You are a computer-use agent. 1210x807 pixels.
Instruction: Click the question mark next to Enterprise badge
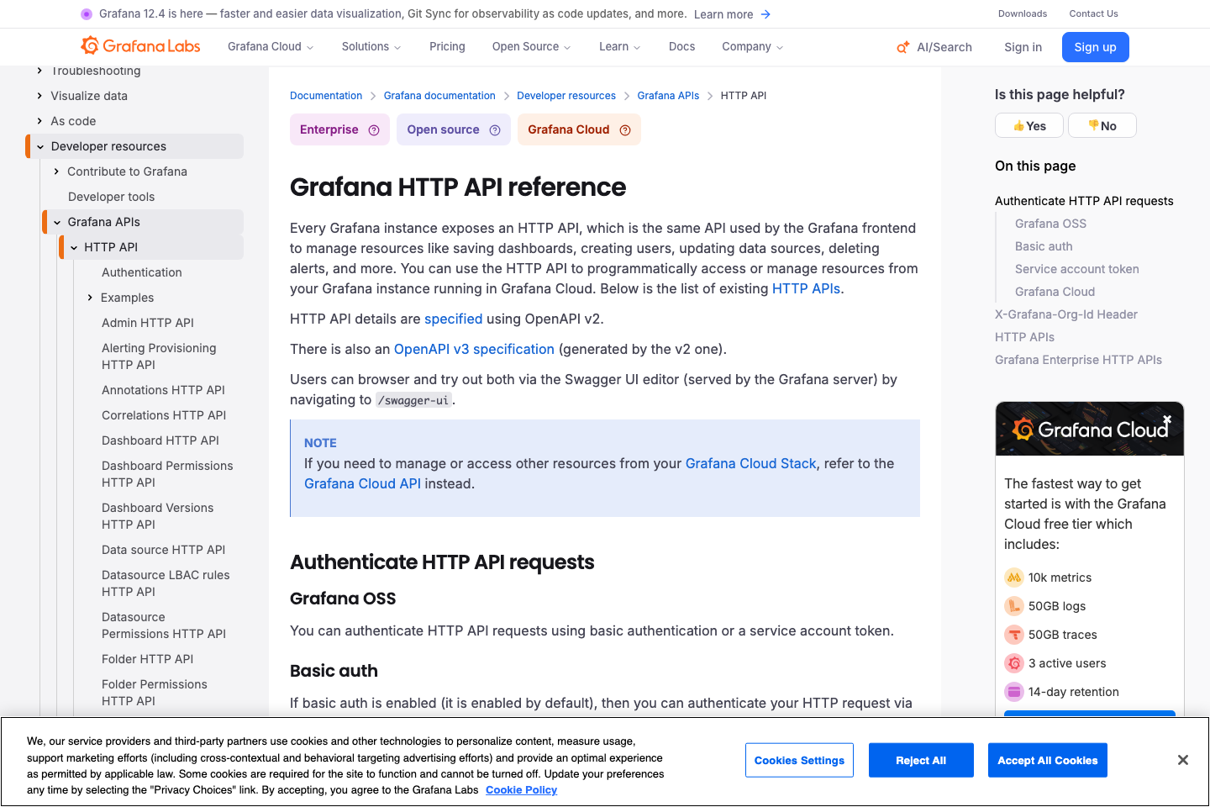coord(373,129)
